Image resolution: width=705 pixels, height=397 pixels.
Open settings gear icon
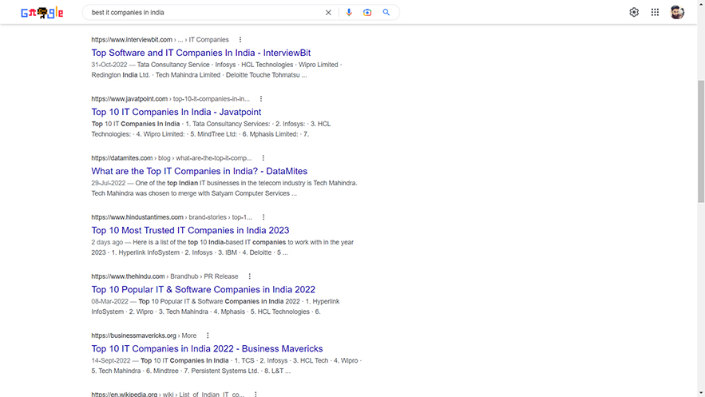point(634,12)
